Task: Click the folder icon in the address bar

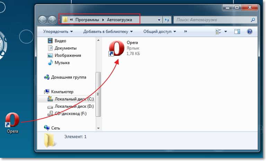Action: coord(65,20)
